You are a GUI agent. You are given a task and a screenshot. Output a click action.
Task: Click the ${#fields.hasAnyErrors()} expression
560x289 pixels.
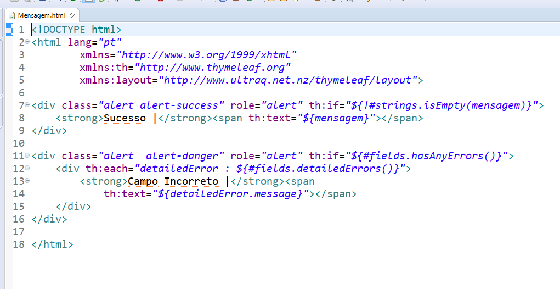[427, 156]
